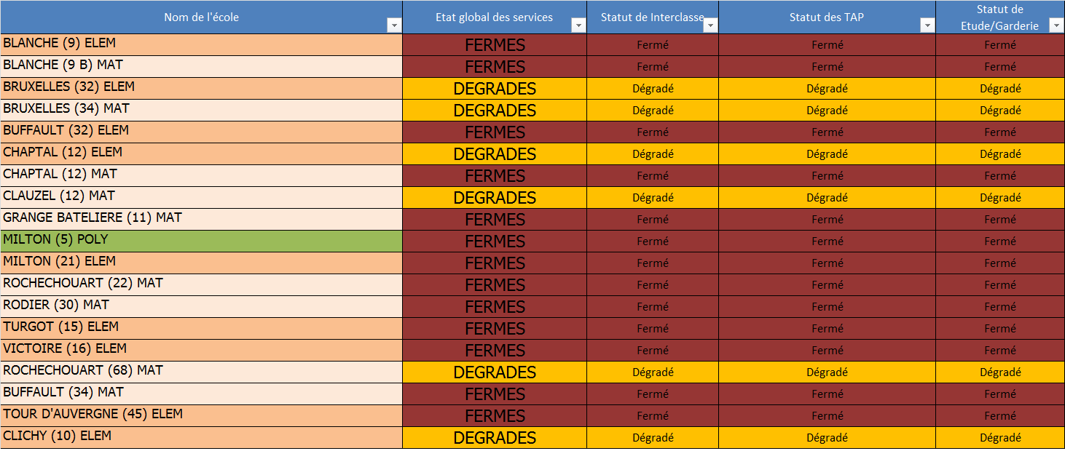1065x451 pixels.
Task: Click the Nom de l'école column header
Action: point(202,17)
